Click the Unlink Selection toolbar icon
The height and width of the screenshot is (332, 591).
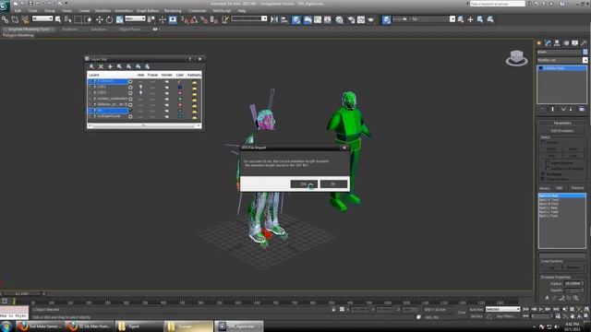pos(15,19)
